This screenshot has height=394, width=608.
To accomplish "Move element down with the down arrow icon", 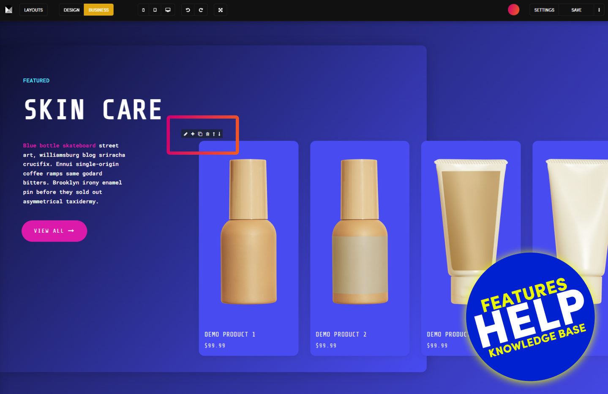I will click(219, 134).
